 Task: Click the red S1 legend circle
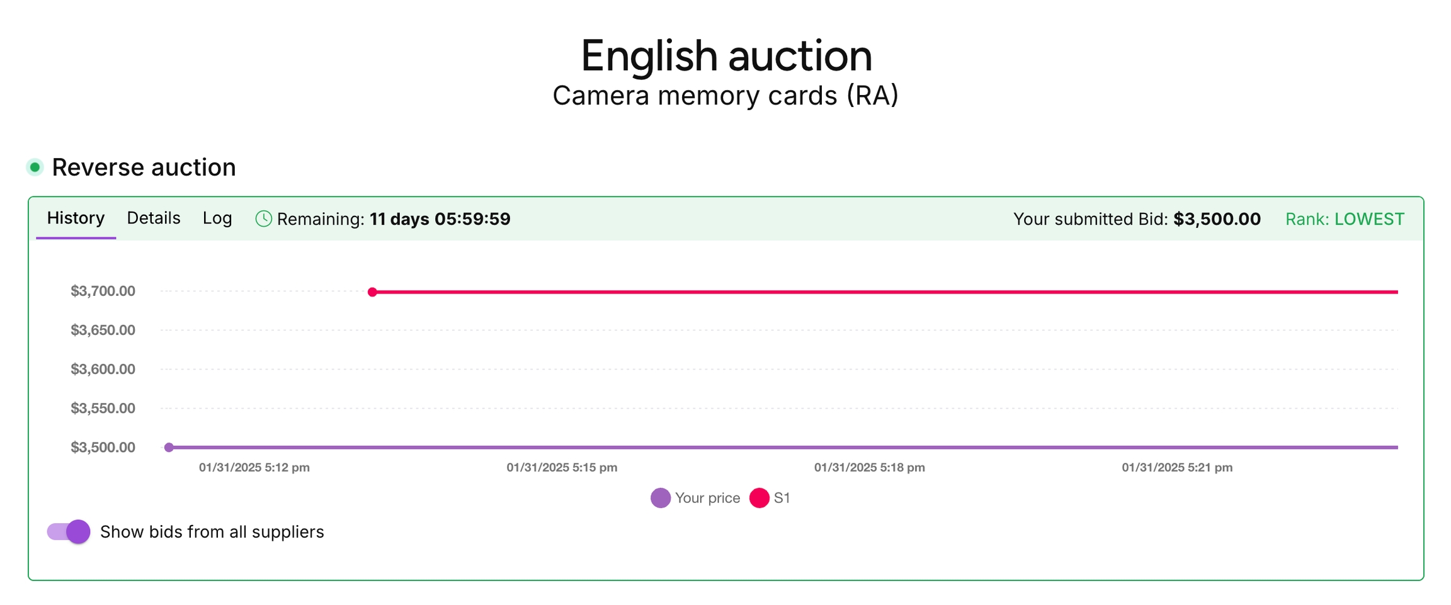pos(759,498)
